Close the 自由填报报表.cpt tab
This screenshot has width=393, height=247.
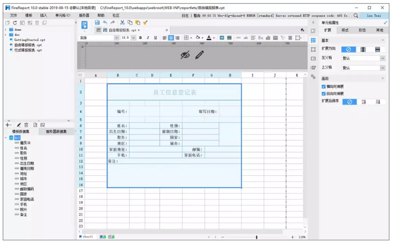pos(167,30)
